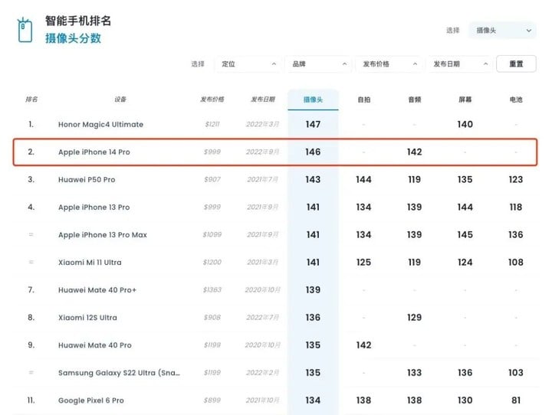Expand the 定位 filter dropdown
This screenshot has width=552, height=415.
pyautogui.click(x=248, y=64)
